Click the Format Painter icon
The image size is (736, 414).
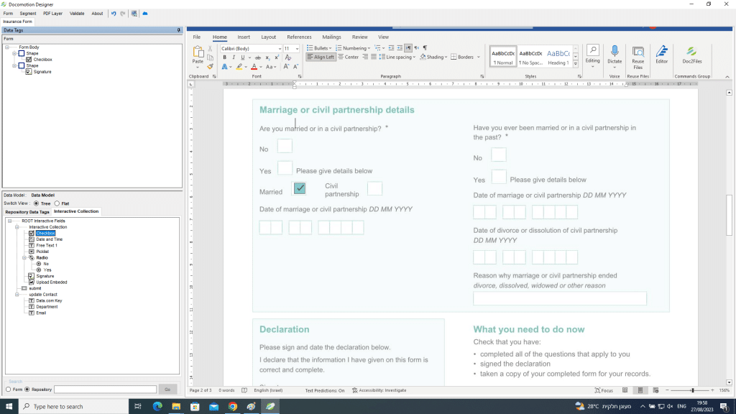(211, 66)
